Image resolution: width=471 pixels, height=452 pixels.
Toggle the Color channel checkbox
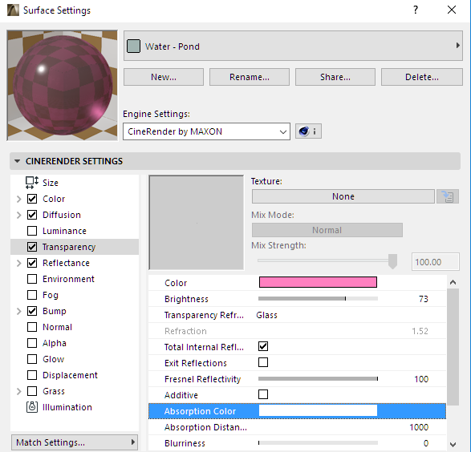[32, 199]
